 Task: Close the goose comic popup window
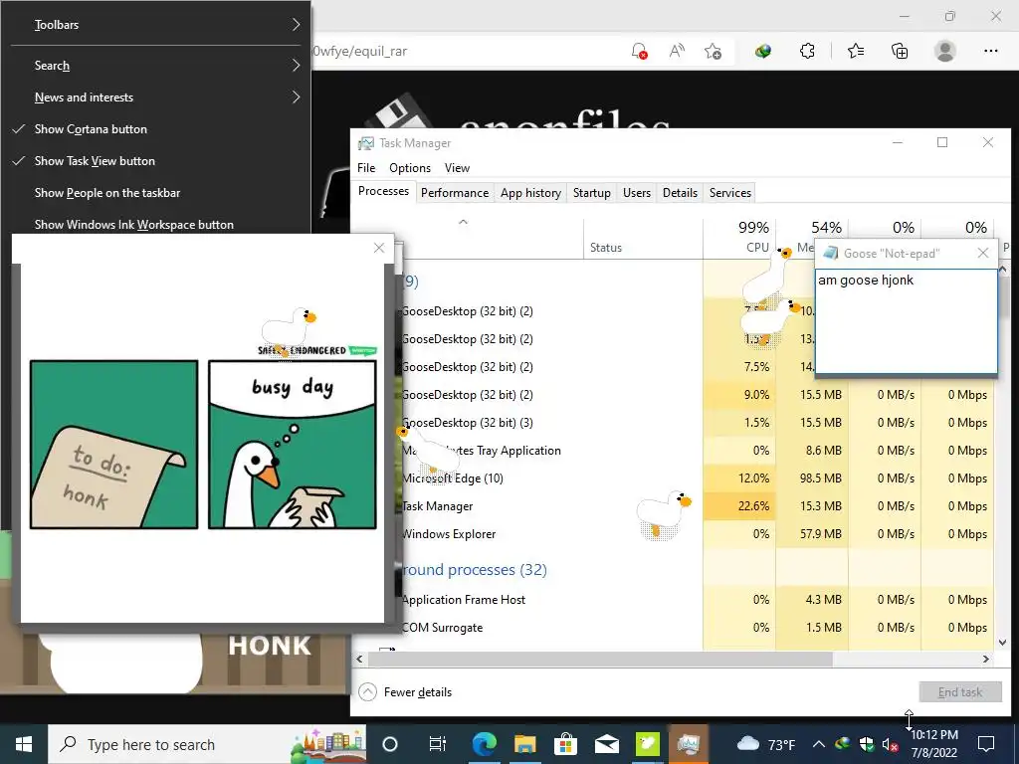point(379,248)
